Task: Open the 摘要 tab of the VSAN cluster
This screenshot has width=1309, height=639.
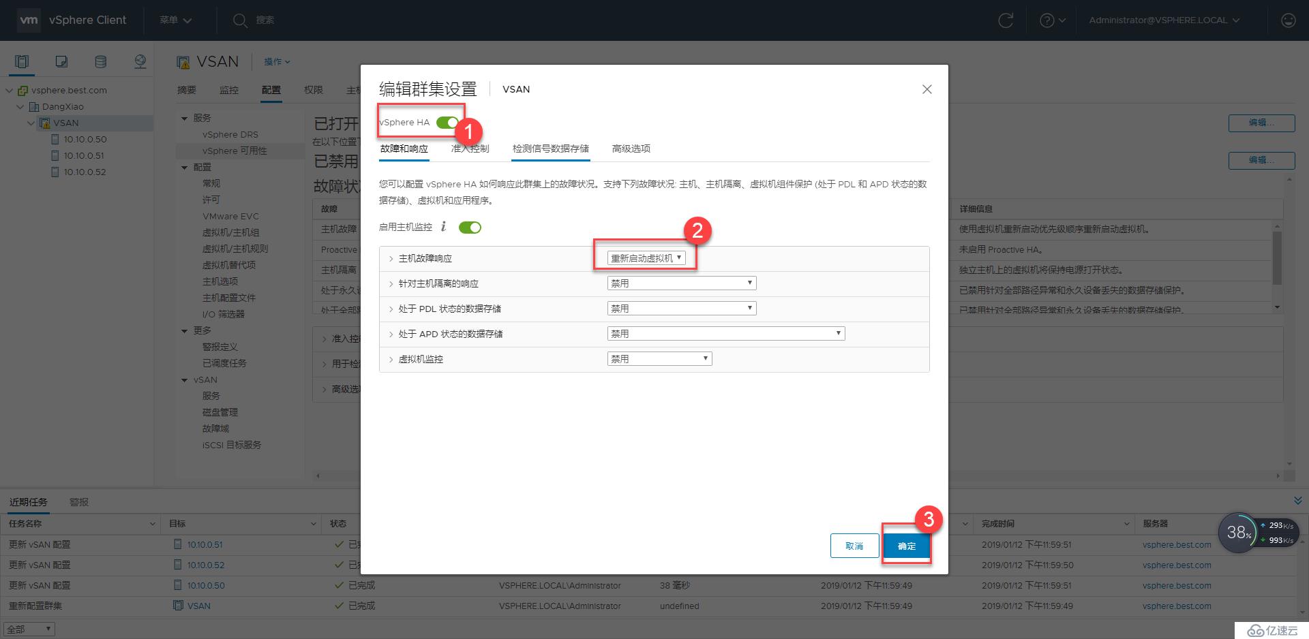Action: [x=187, y=90]
